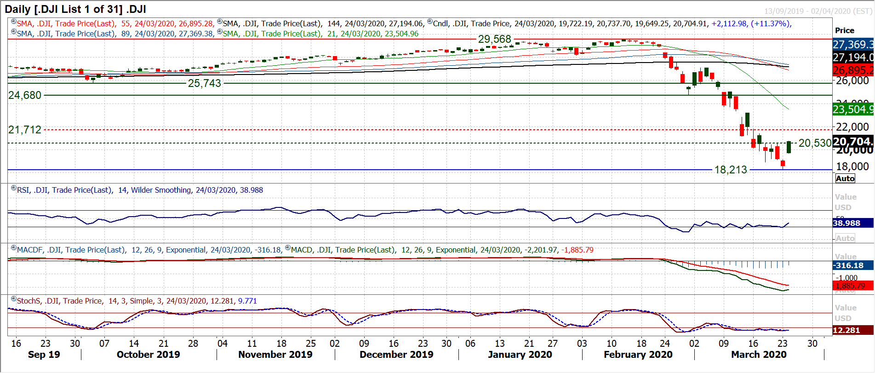Click the 20,530 dashed level label
This screenshot has height=373, width=875.
[815, 143]
